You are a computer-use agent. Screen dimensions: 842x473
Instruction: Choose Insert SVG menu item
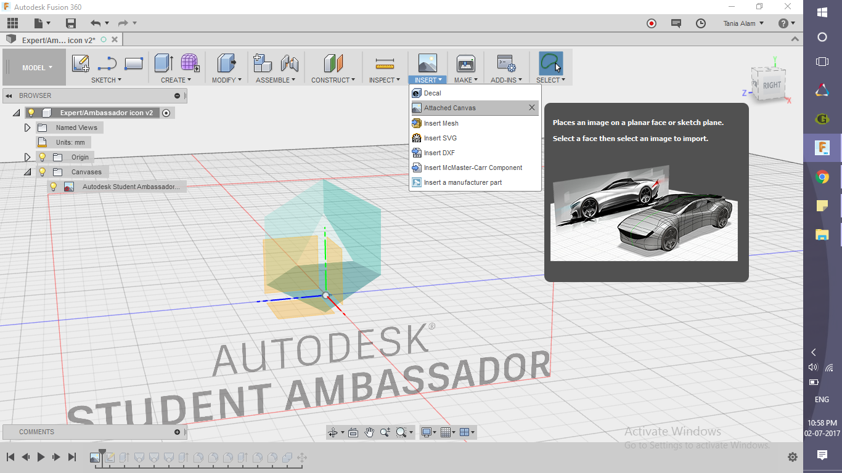point(475,138)
